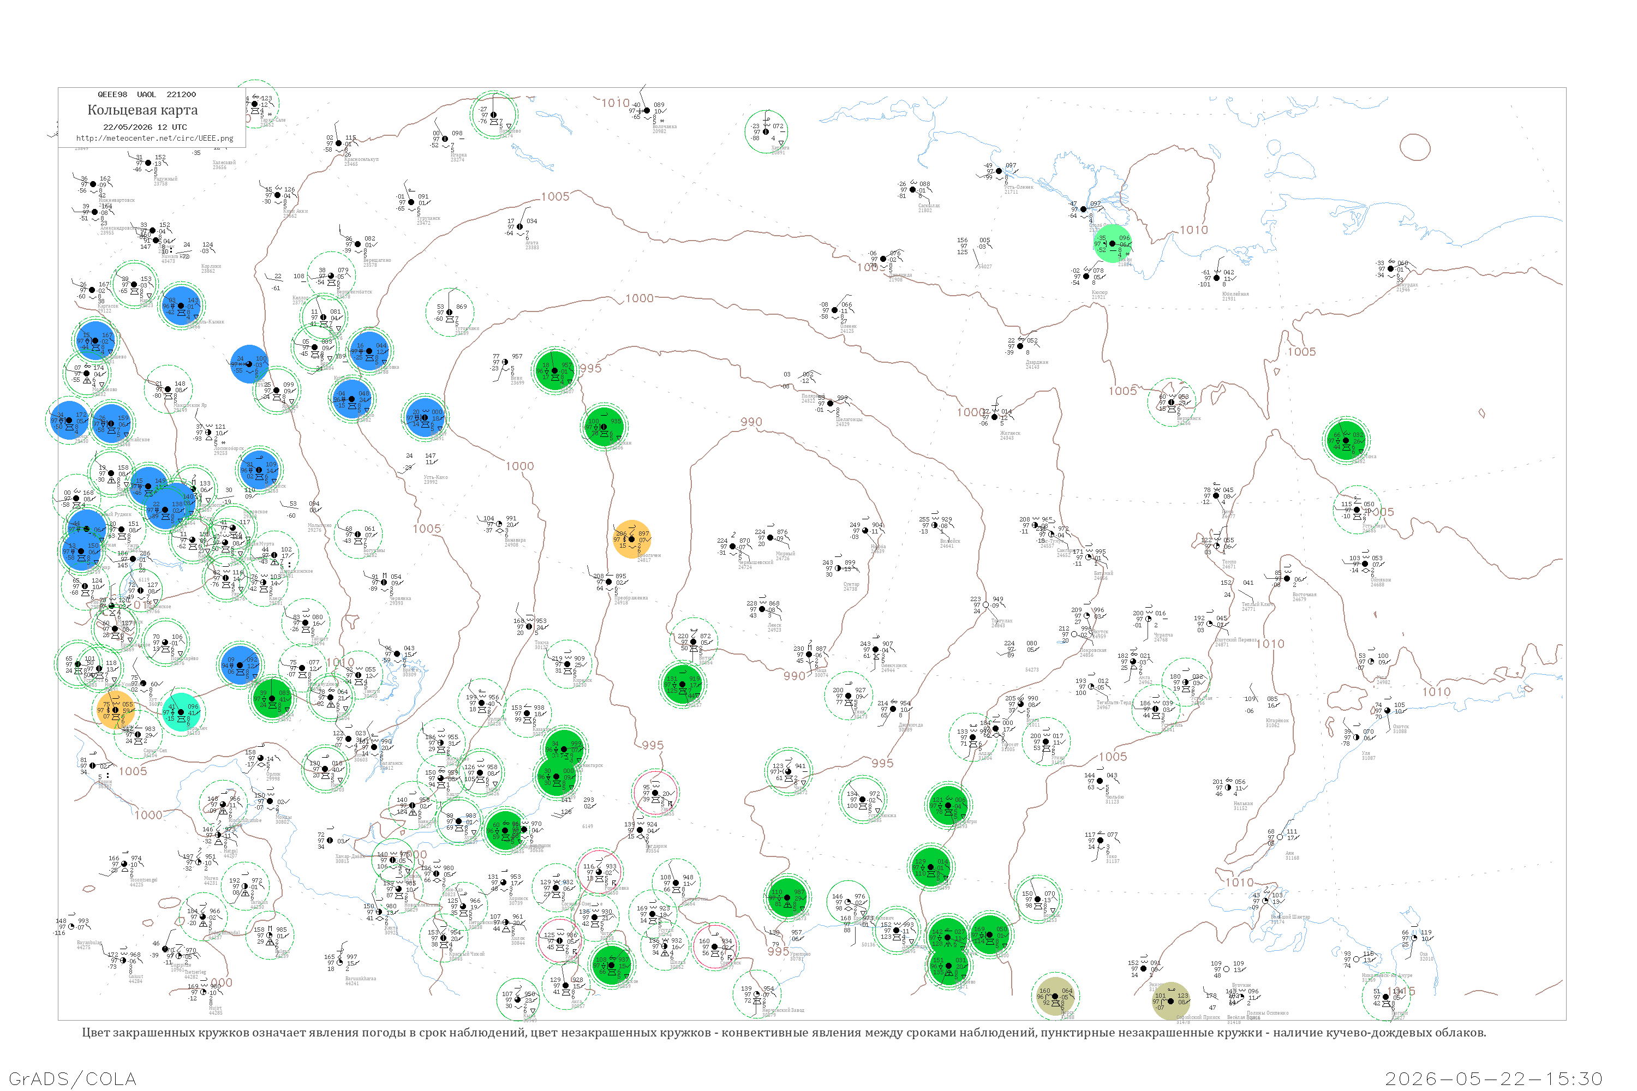Click the station name 'Урюпино'
1637x1091 pixels.
pyautogui.click(x=800, y=954)
